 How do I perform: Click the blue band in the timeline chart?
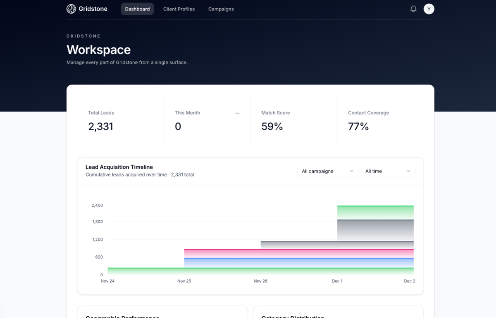pos(298,263)
